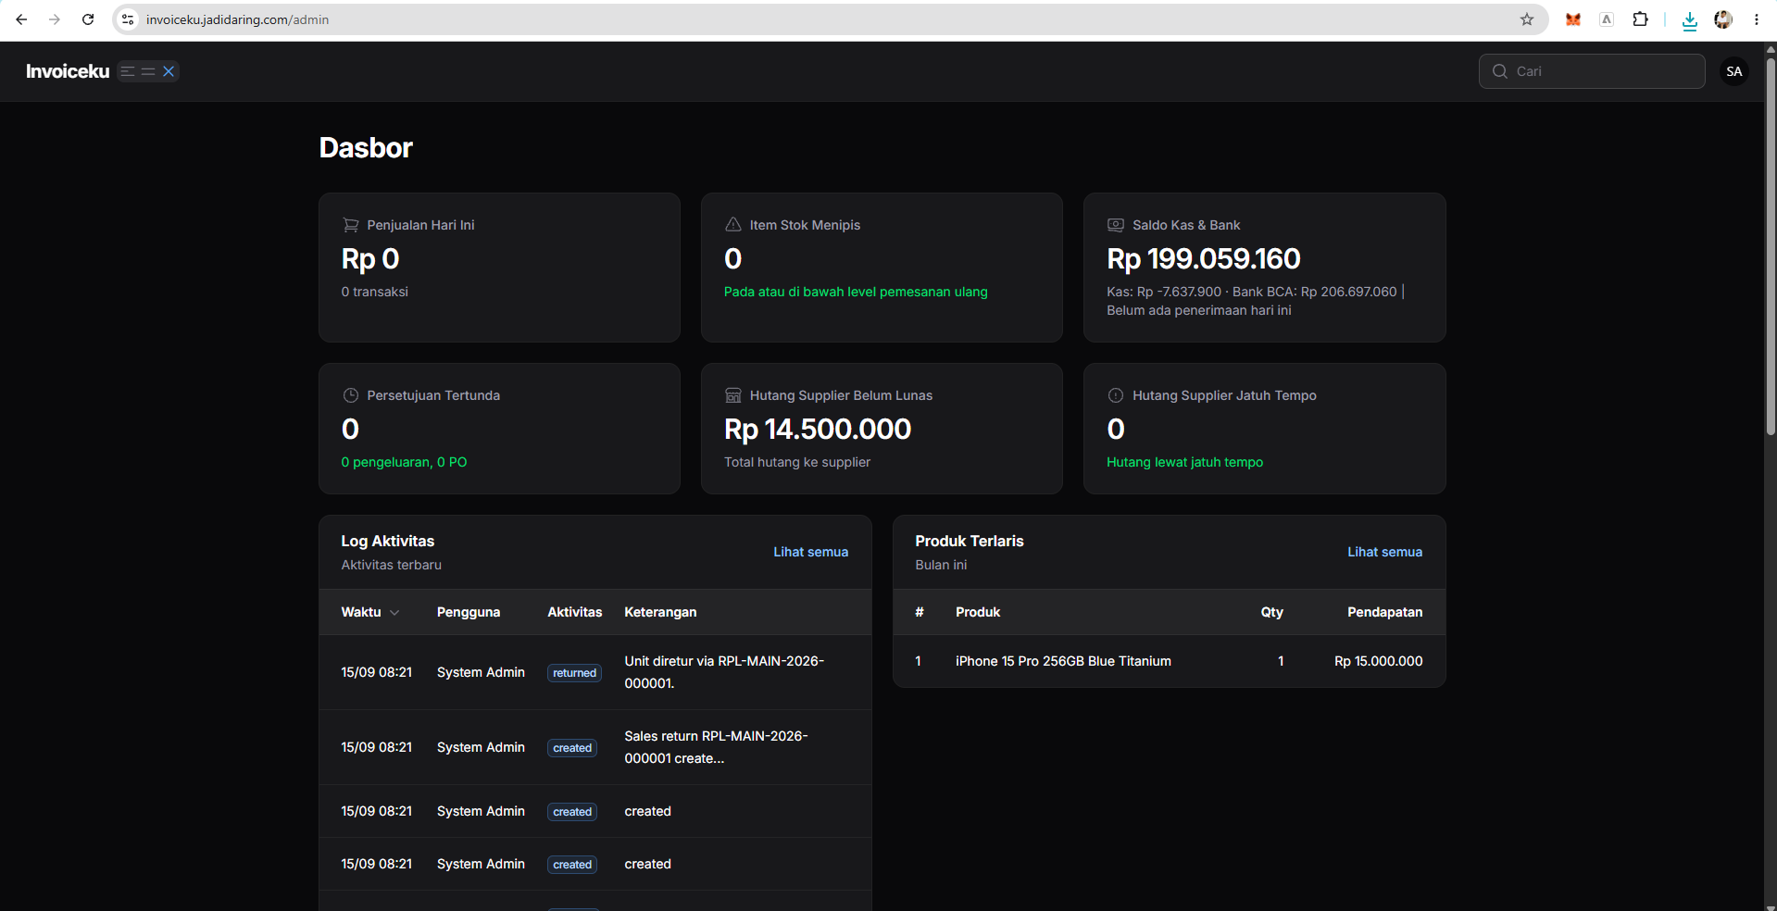Click the Pendapatan column header
Viewport: 1777px width, 911px height.
1385,612
